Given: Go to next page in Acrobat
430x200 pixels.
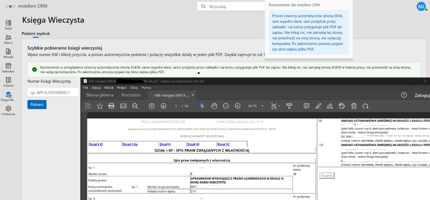Looking at the screenshot, I should [164, 106].
